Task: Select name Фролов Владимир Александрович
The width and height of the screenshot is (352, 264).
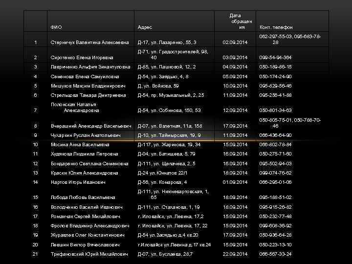Action: point(90,226)
